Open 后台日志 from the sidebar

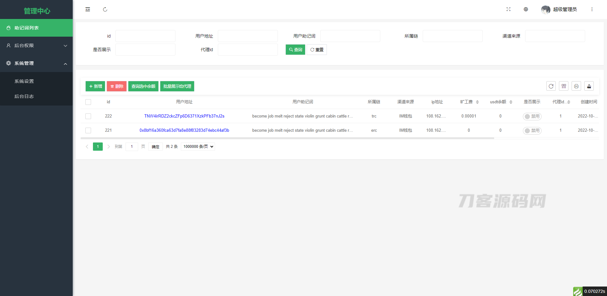tap(24, 96)
